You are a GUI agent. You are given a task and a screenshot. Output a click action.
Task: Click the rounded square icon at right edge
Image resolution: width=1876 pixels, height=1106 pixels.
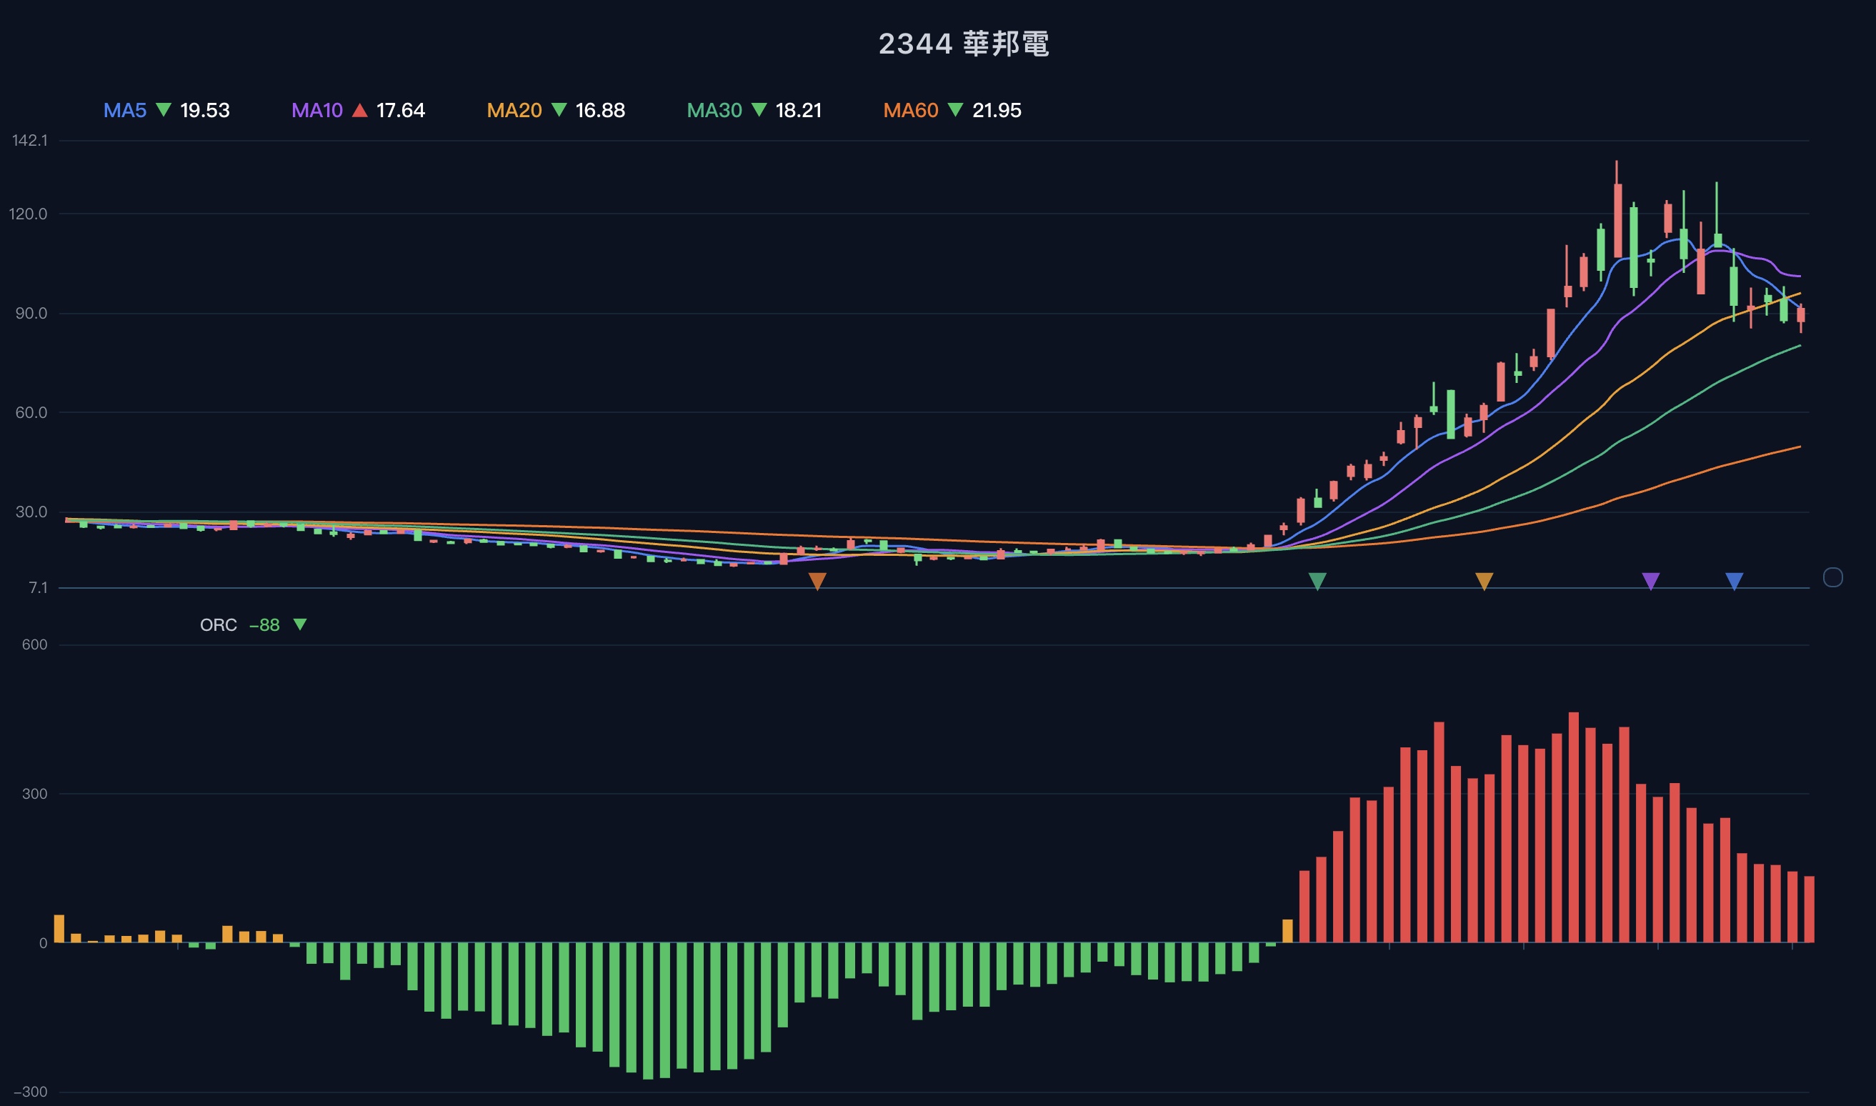[1832, 577]
